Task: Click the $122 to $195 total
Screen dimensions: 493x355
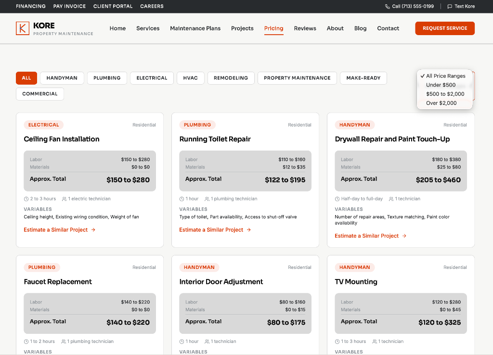Action: [x=285, y=180]
